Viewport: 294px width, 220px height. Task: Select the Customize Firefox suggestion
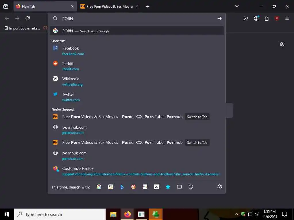click(x=136, y=171)
